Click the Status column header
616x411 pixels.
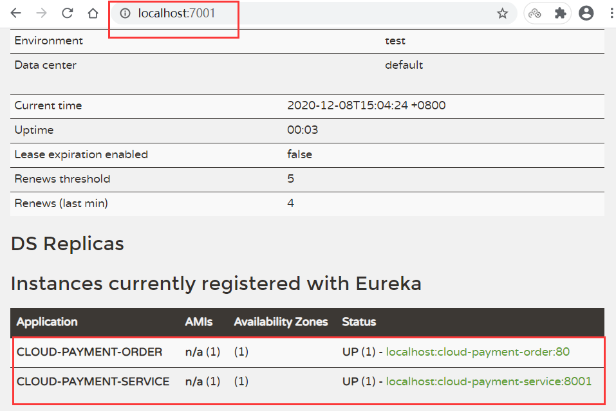pos(359,322)
